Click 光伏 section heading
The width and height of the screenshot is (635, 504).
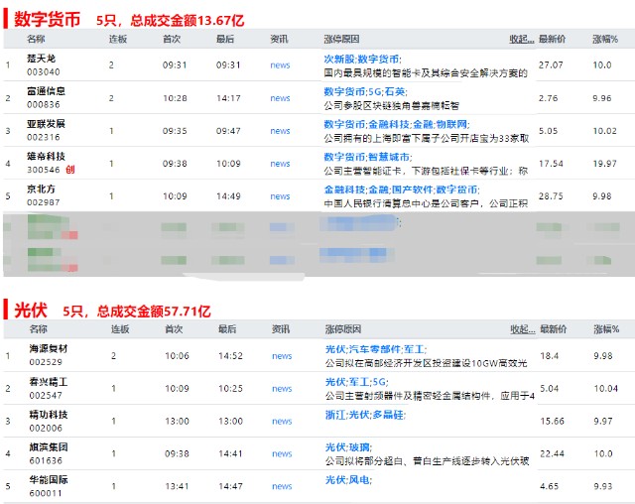pos(31,311)
